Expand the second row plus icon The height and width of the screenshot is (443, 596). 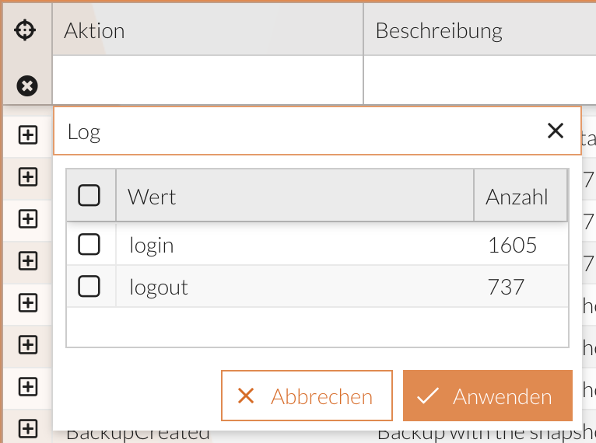point(28,177)
